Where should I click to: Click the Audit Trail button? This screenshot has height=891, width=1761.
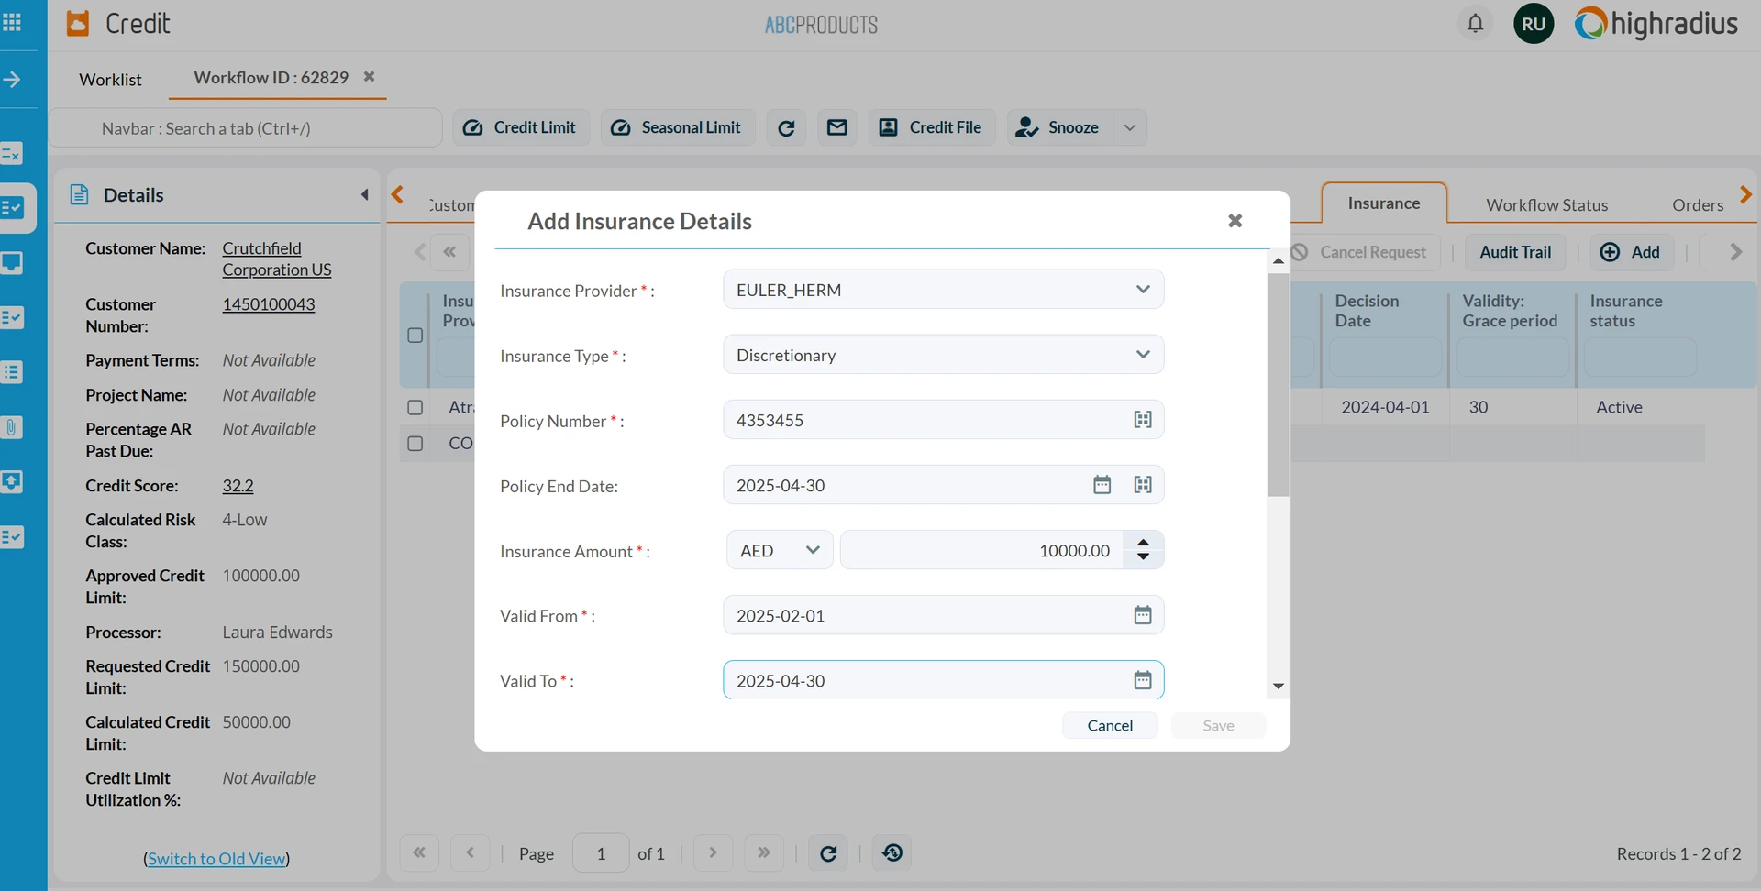point(1515,252)
